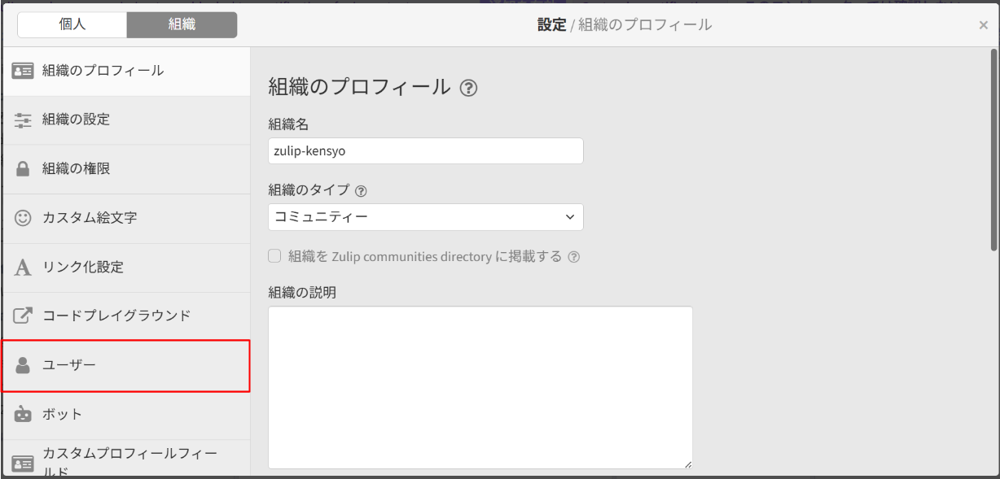This screenshot has width=1000, height=479.
Task: Open カスタム絵文字 using the smiley icon
Action: [x=24, y=218]
